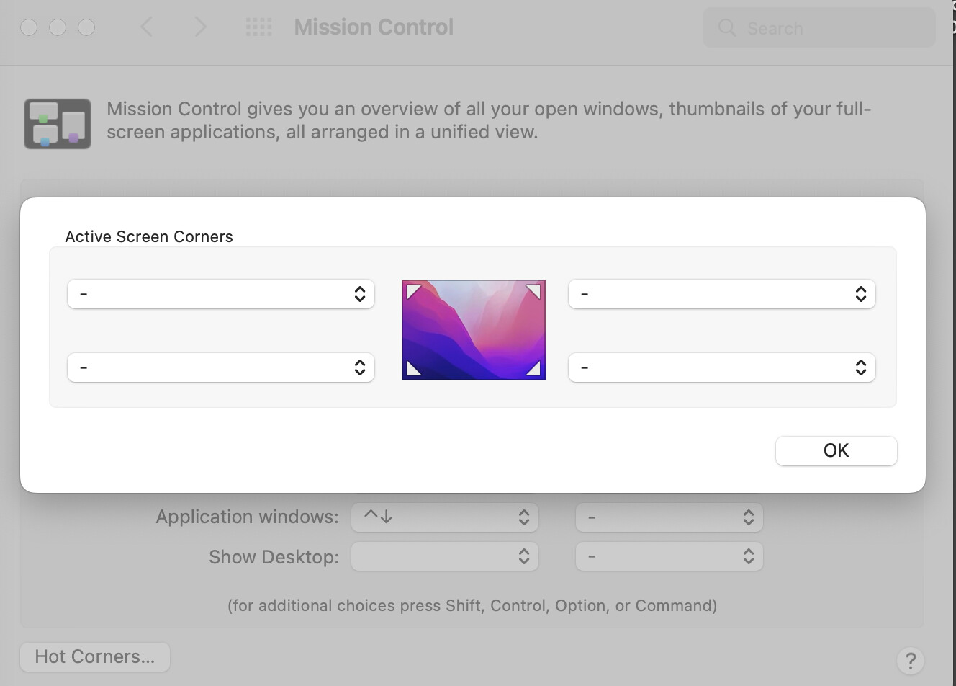Click OK to confirm Active Screen Corners
This screenshot has height=686, width=956.
(836, 451)
